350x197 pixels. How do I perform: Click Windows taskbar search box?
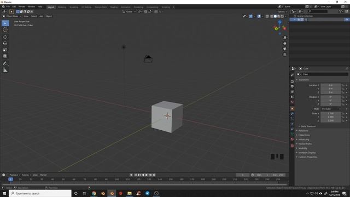(x=40, y=193)
